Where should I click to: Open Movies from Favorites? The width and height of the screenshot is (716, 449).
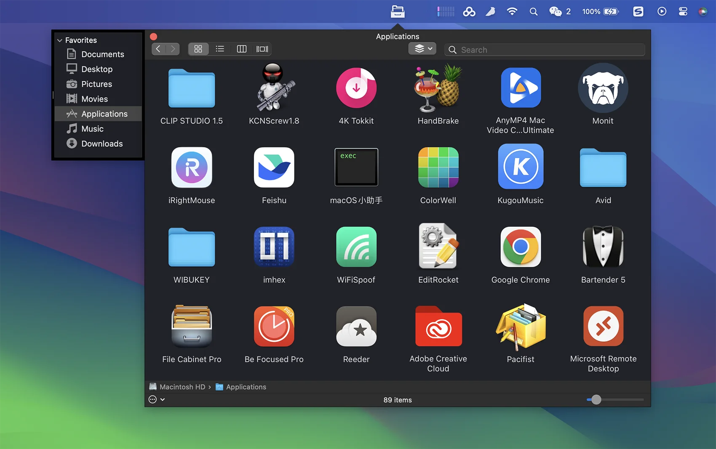[99, 99]
